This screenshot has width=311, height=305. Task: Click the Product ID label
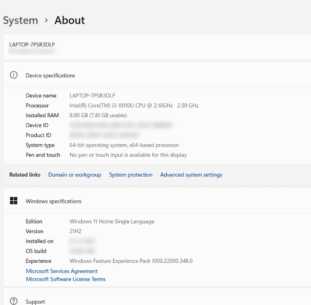tap(39, 135)
